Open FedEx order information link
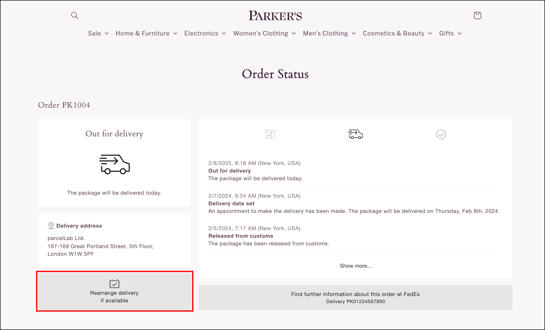 (x=355, y=297)
